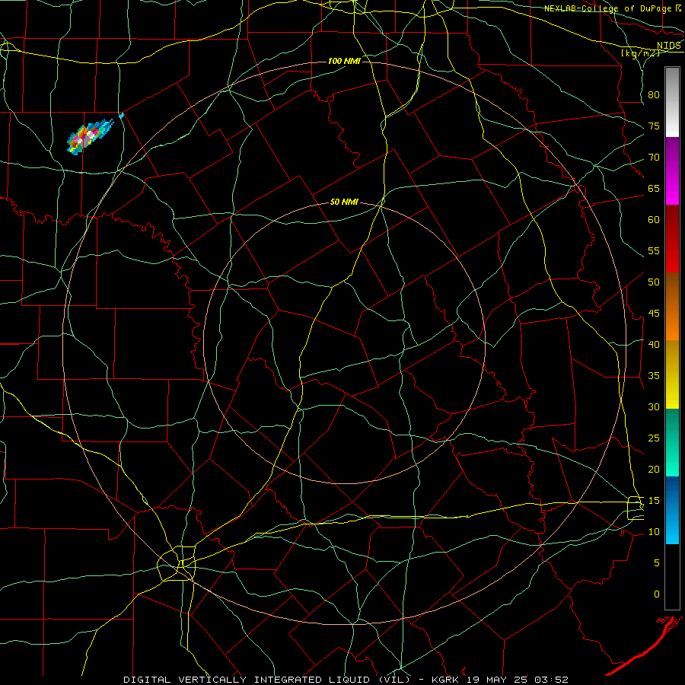Click the 15 scale value

654,501
